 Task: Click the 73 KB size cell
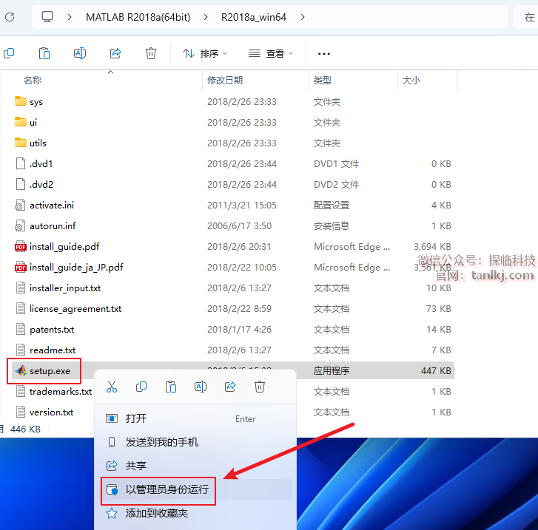(x=439, y=308)
